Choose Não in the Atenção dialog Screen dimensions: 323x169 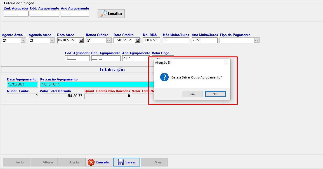[215, 94]
